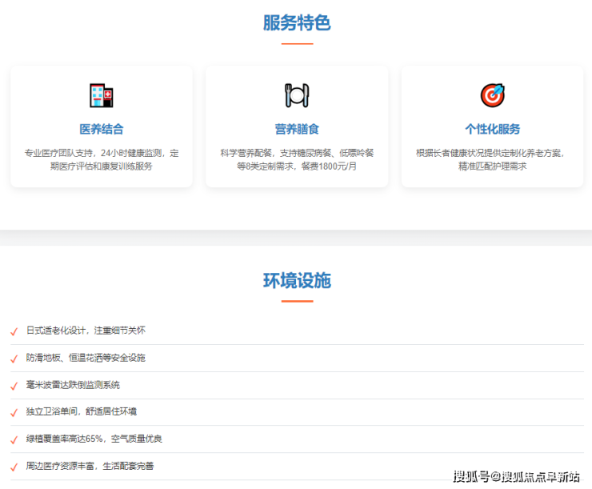592x489 pixels.
Task: Click checkmark beside 日式适老化设计 item
Action: coord(14,331)
